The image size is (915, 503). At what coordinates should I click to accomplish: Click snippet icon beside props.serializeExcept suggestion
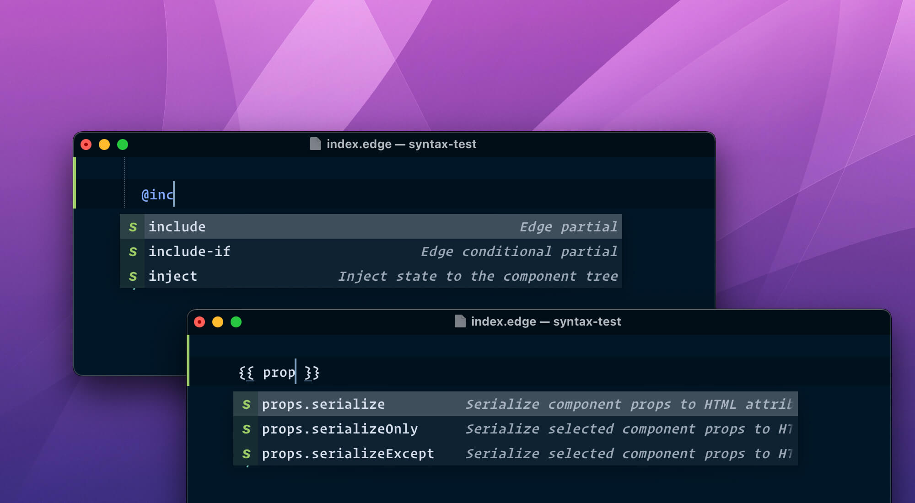pyautogui.click(x=246, y=454)
